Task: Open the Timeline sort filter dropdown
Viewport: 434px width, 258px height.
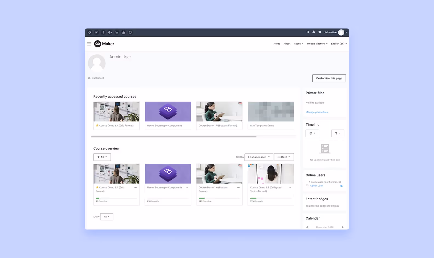Action: tap(338, 133)
